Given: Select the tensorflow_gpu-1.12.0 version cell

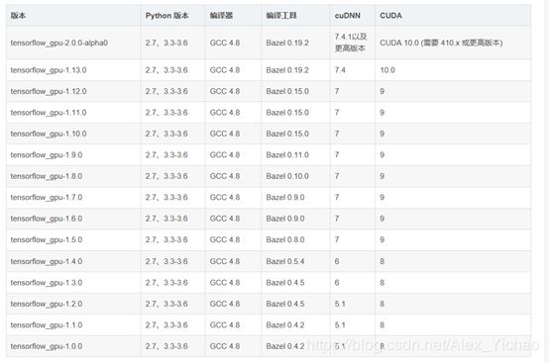Looking at the screenshot, I should pos(49,92).
